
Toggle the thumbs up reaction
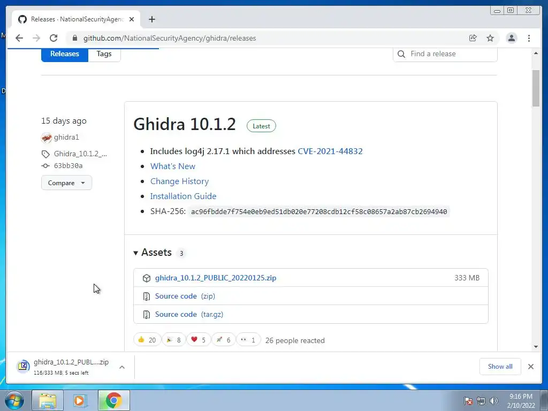(x=147, y=340)
